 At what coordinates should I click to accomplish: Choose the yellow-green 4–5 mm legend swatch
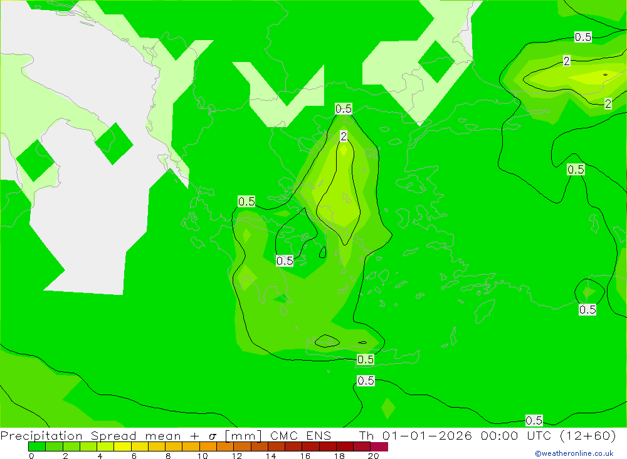coord(105,446)
